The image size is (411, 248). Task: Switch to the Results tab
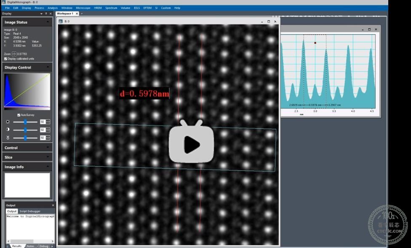[16, 246]
